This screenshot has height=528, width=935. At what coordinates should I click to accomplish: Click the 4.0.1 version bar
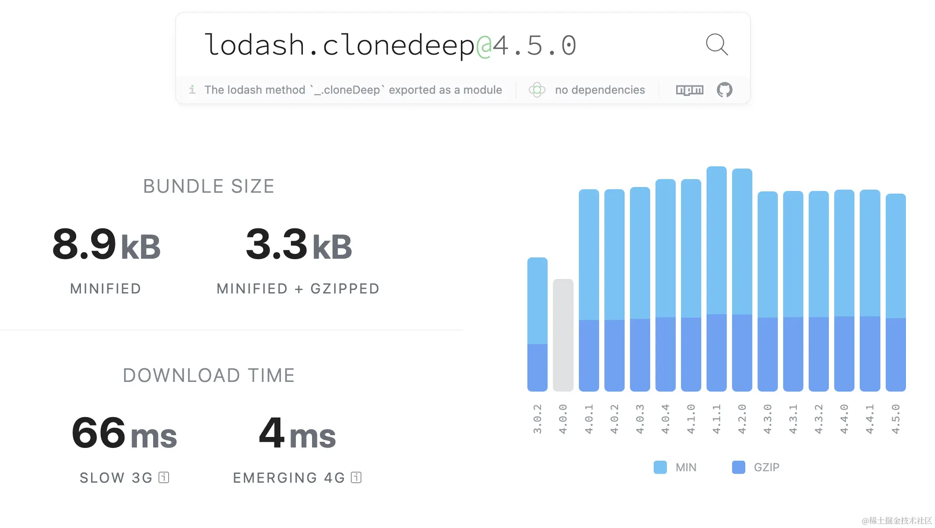coord(589,290)
